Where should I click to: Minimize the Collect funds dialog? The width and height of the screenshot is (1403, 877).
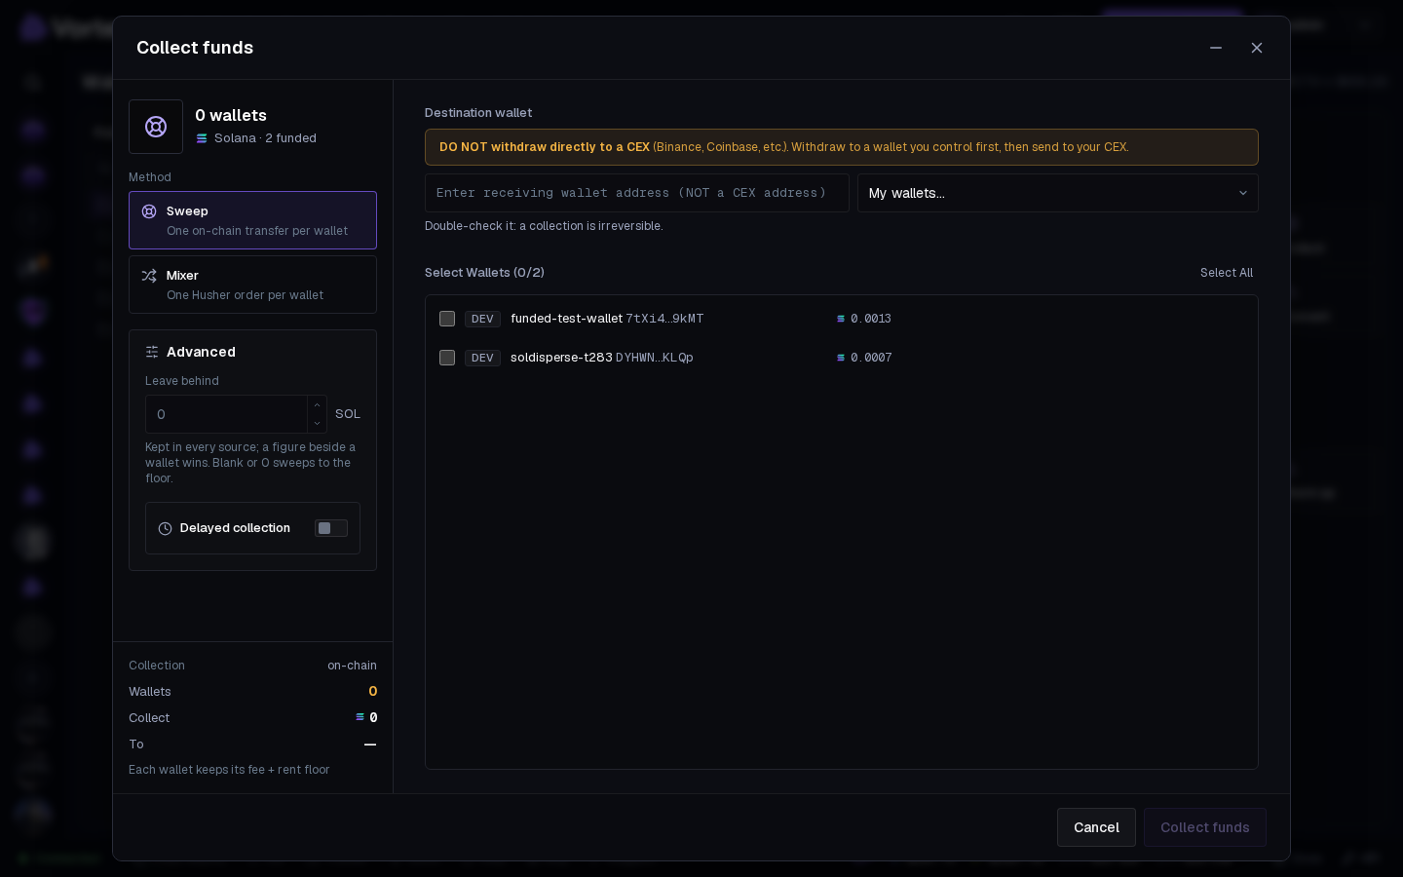click(1216, 48)
